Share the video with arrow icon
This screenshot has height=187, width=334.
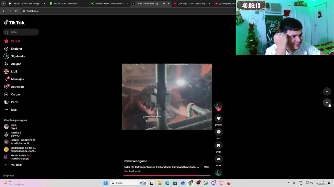[x=219, y=159]
